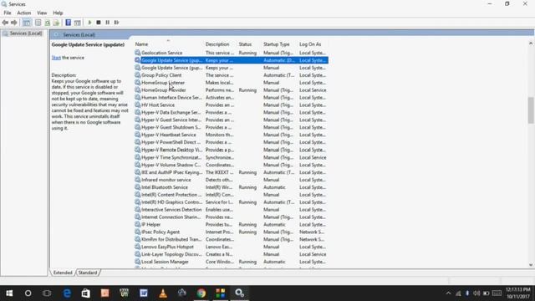Select the Human Interface Device Service row
This screenshot has height=301, width=535.
tap(231, 98)
